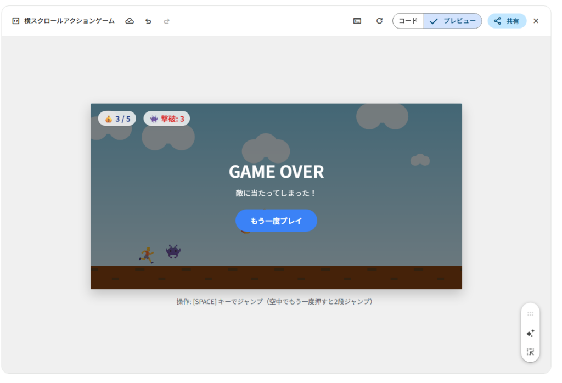The width and height of the screenshot is (562, 383).
Task: Close the preview panel with X
Action: click(536, 21)
